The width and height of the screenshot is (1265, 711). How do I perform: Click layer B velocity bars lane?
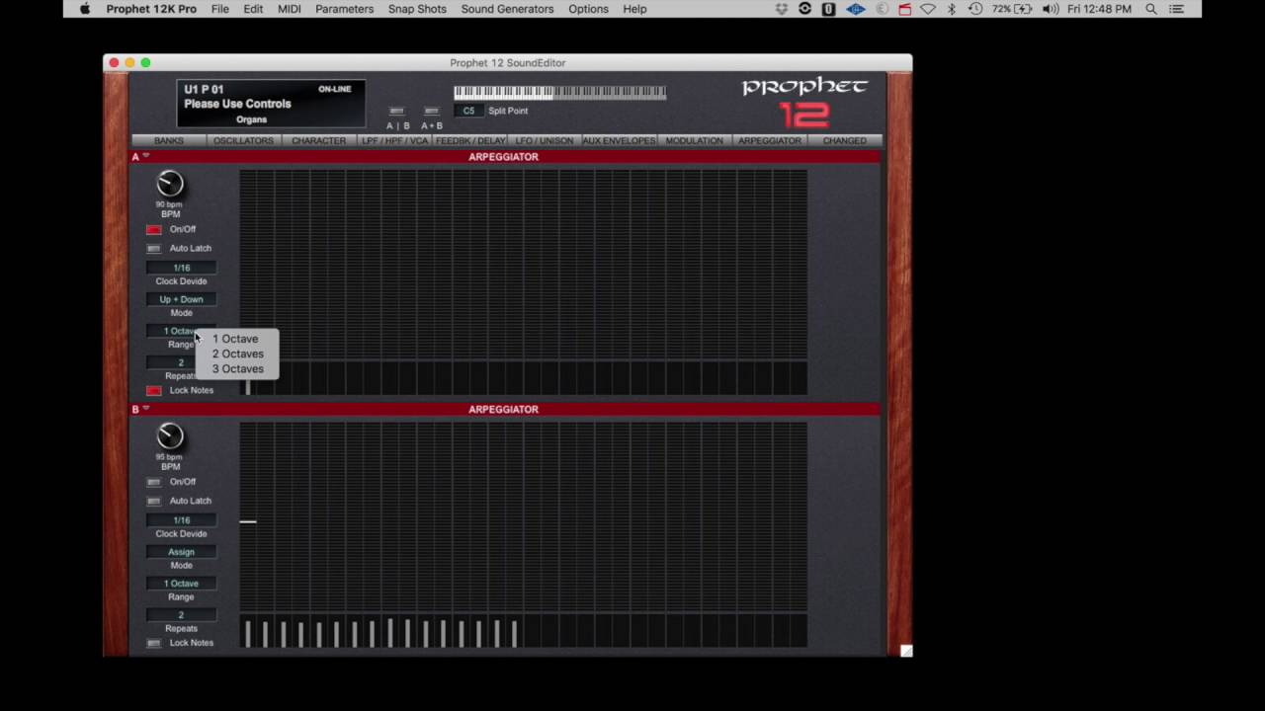coord(523,631)
